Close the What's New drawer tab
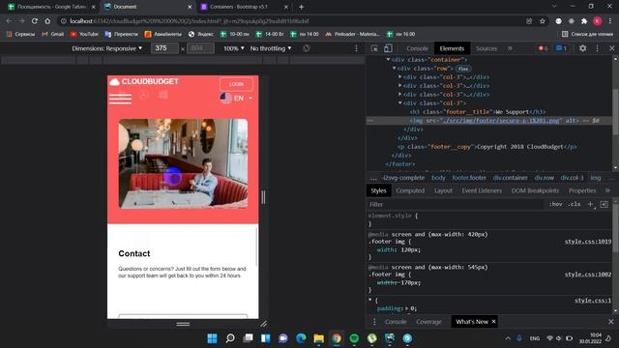Image resolution: width=619 pixels, height=348 pixels. [x=493, y=322]
